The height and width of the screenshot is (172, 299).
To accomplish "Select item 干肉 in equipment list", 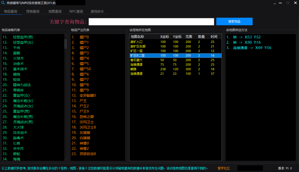I will tap(17, 48).
